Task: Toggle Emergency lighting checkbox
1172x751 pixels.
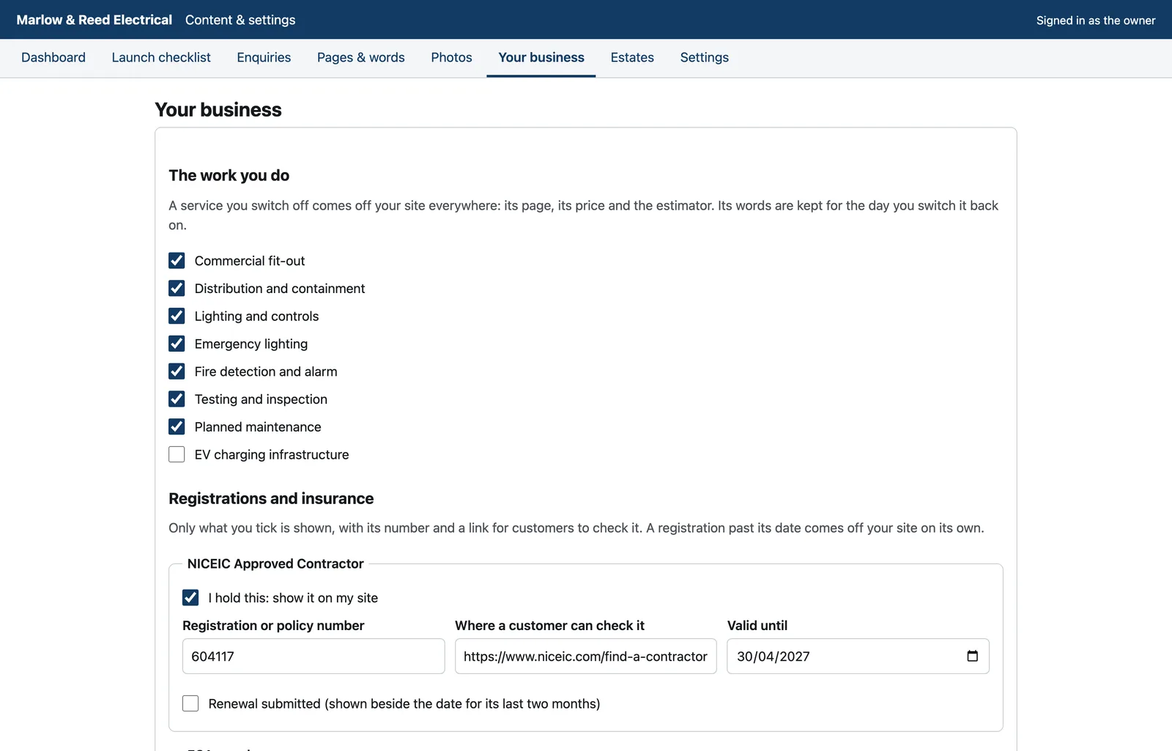Action: tap(177, 344)
